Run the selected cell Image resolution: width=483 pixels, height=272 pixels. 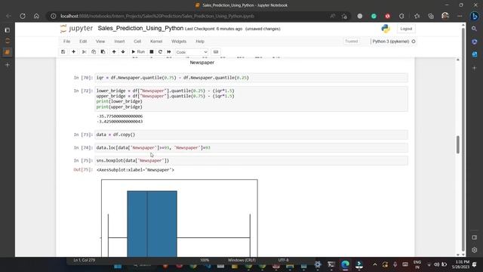tap(138, 52)
